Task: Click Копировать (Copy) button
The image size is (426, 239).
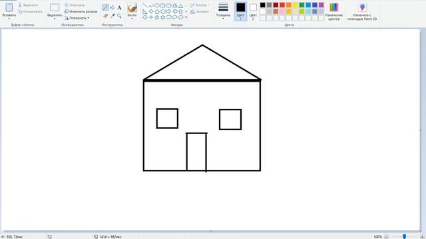Action: click(x=31, y=12)
